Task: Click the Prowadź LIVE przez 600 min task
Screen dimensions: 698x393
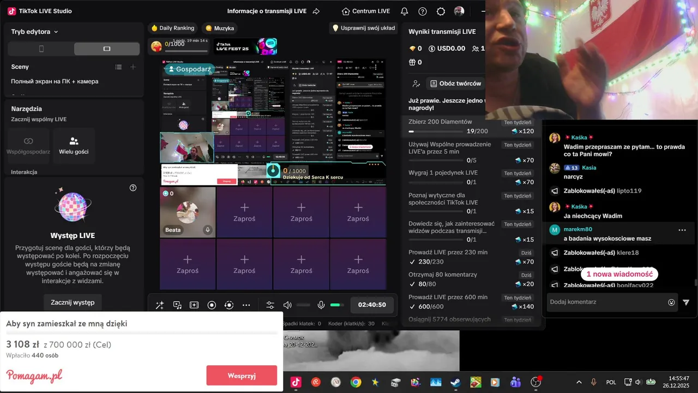Action: pyautogui.click(x=472, y=302)
